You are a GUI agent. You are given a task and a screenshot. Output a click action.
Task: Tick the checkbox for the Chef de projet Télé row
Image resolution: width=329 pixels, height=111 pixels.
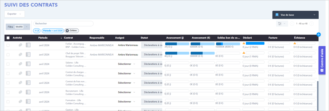point(8,54)
